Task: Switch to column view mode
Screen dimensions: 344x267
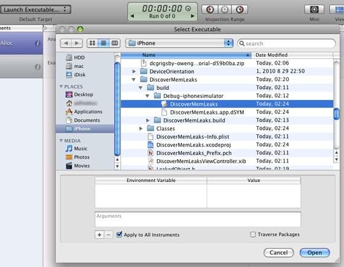Action: point(115,43)
